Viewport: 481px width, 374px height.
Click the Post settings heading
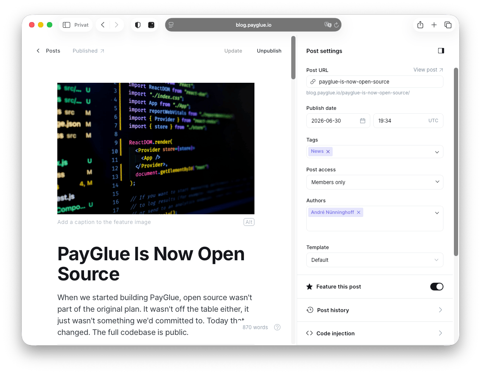tap(324, 51)
